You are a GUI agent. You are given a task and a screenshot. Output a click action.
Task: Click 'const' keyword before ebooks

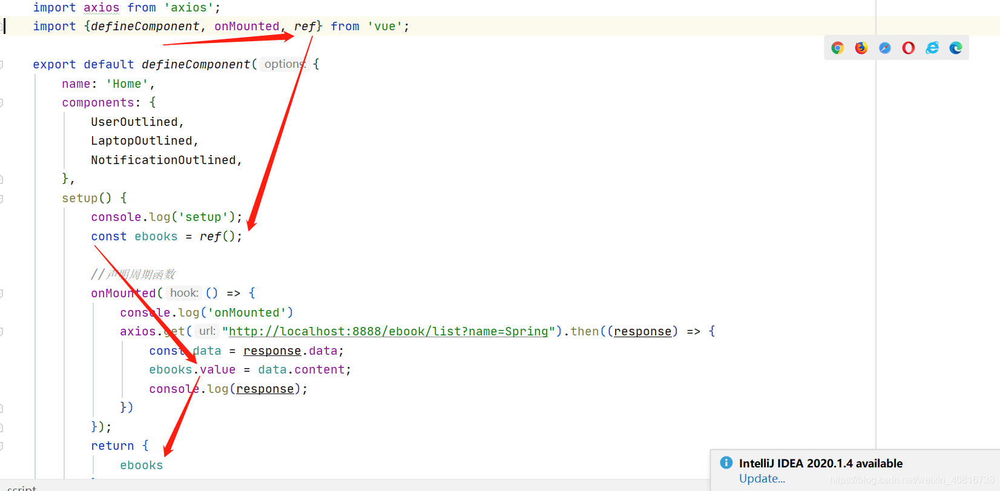109,236
